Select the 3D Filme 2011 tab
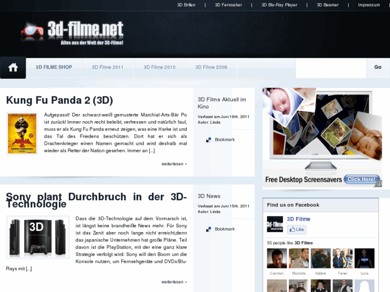 tap(108, 67)
